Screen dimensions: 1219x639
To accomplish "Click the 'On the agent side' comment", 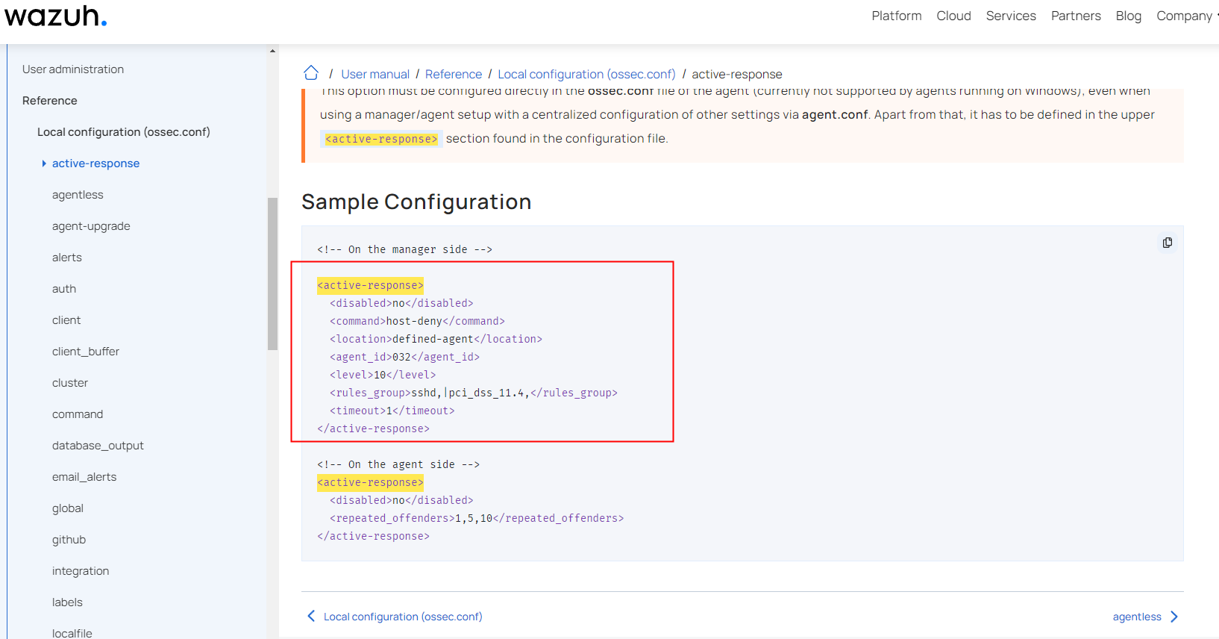I will tap(398, 464).
